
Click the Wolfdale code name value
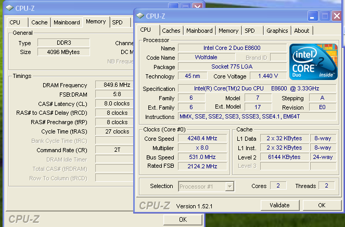(x=207, y=57)
